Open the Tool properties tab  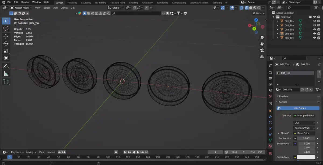tap(270, 65)
